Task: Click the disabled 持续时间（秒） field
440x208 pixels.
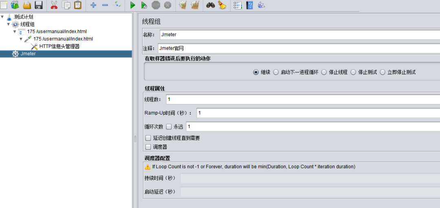Action: pos(310,178)
